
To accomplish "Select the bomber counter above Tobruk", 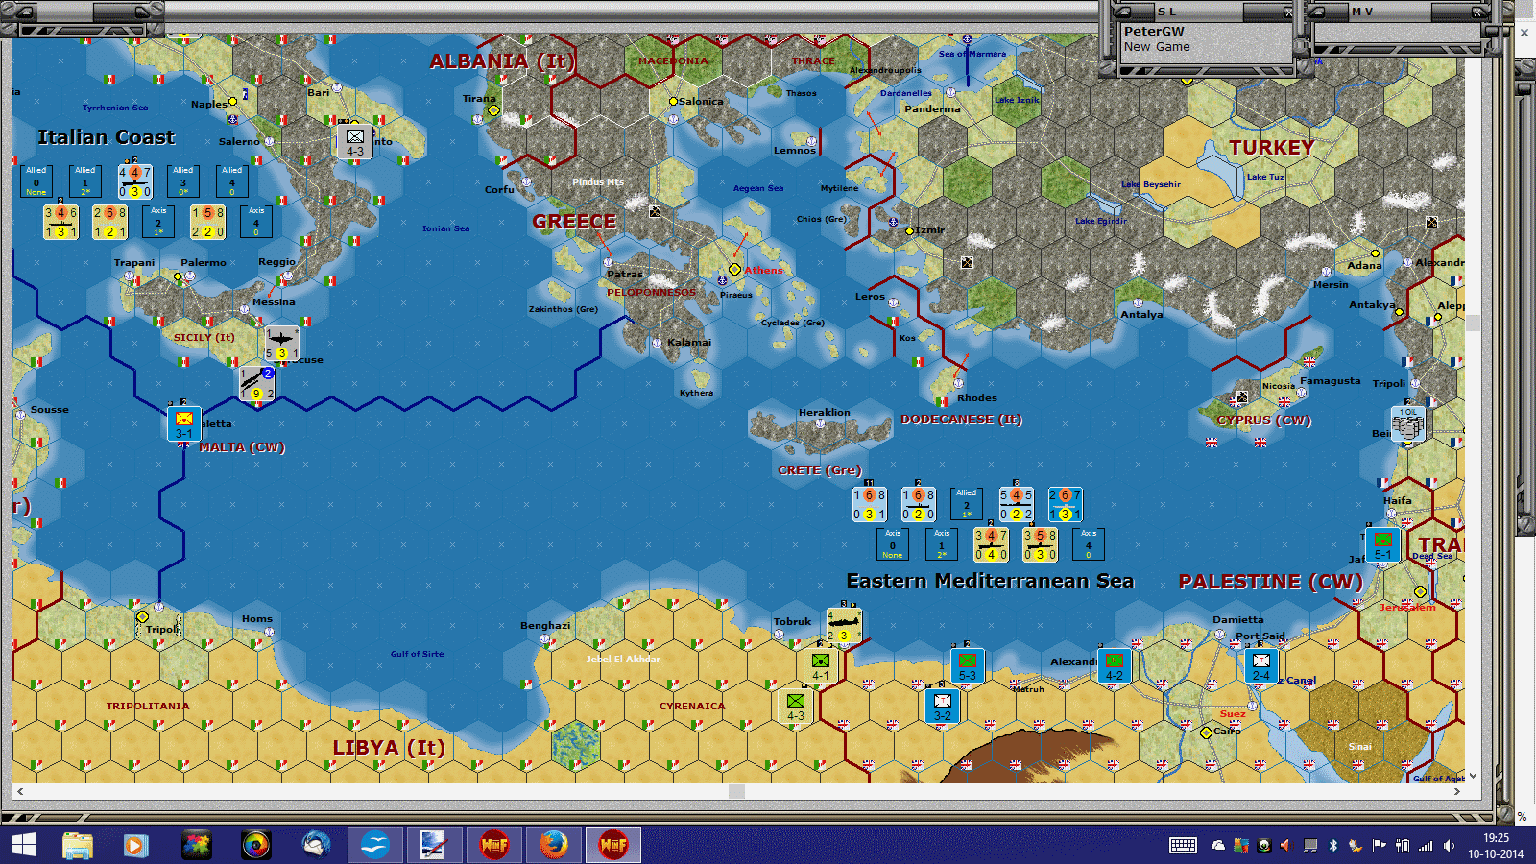I will pyautogui.click(x=844, y=625).
